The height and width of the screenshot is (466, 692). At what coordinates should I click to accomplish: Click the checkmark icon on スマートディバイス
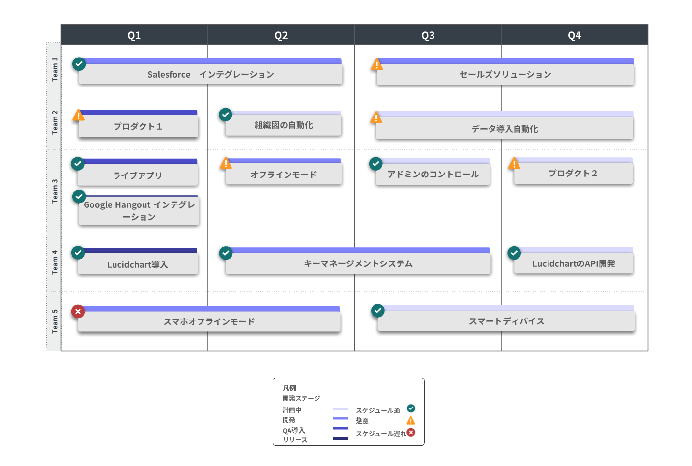pyautogui.click(x=377, y=311)
